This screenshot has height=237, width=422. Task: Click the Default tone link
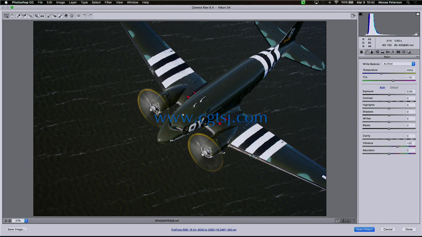(394, 87)
